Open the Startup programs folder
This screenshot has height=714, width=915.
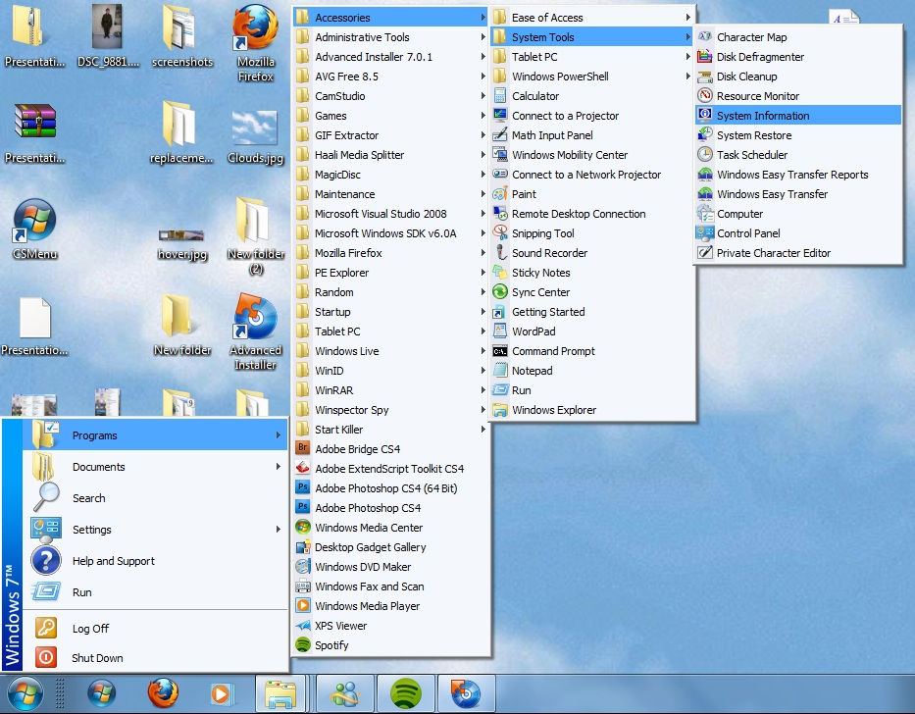point(391,312)
